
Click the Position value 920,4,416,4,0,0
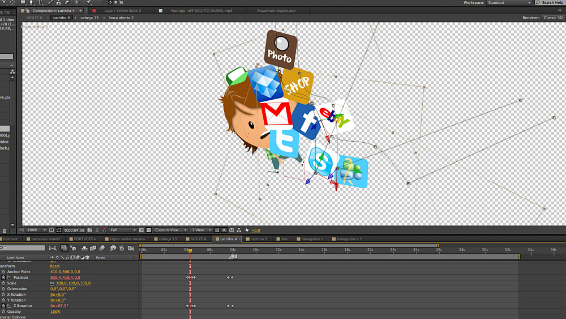pos(65,278)
